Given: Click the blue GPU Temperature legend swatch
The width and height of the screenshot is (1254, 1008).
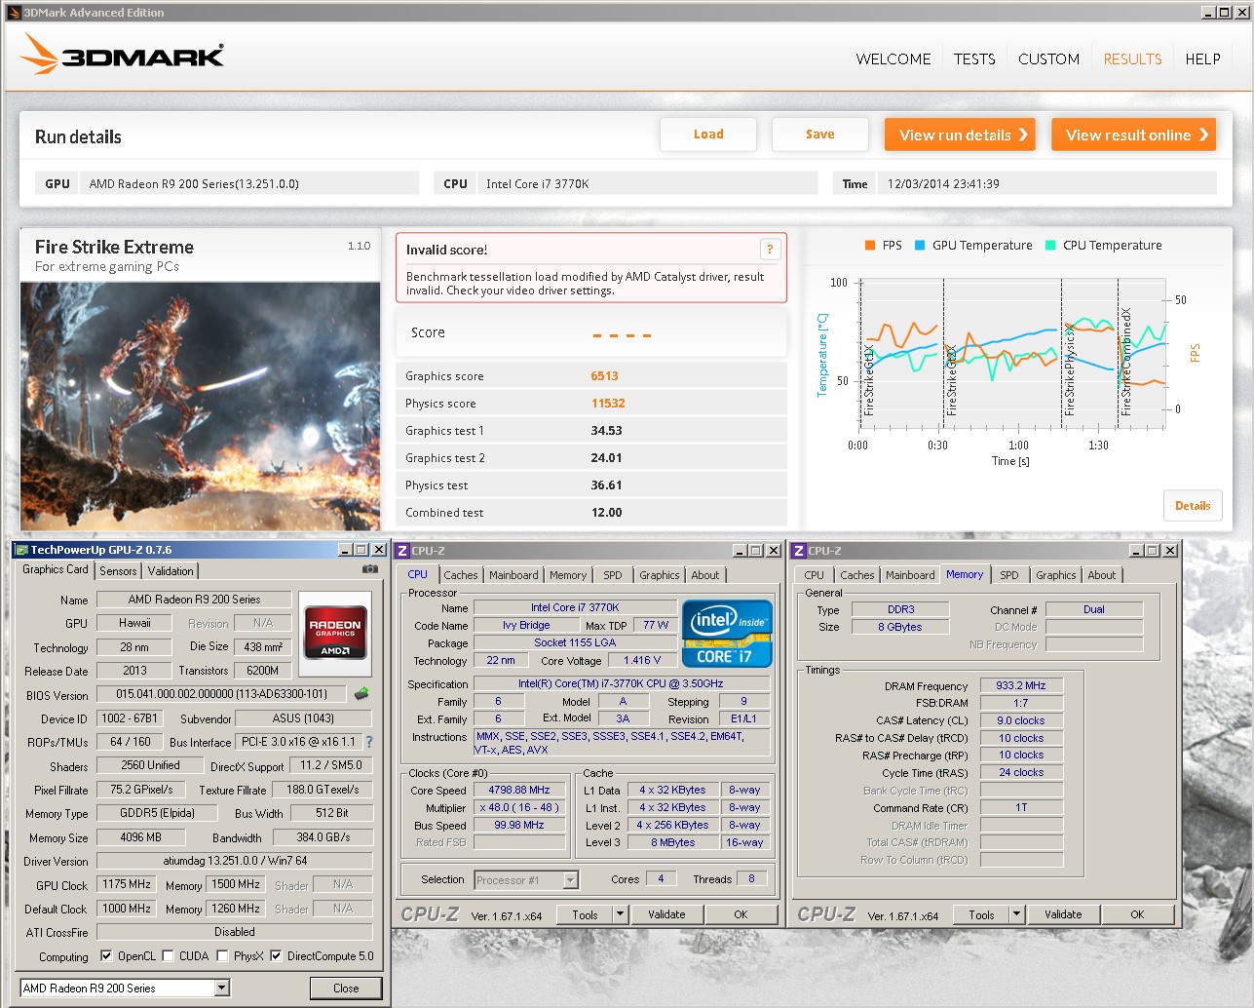Looking at the screenshot, I should point(920,246).
